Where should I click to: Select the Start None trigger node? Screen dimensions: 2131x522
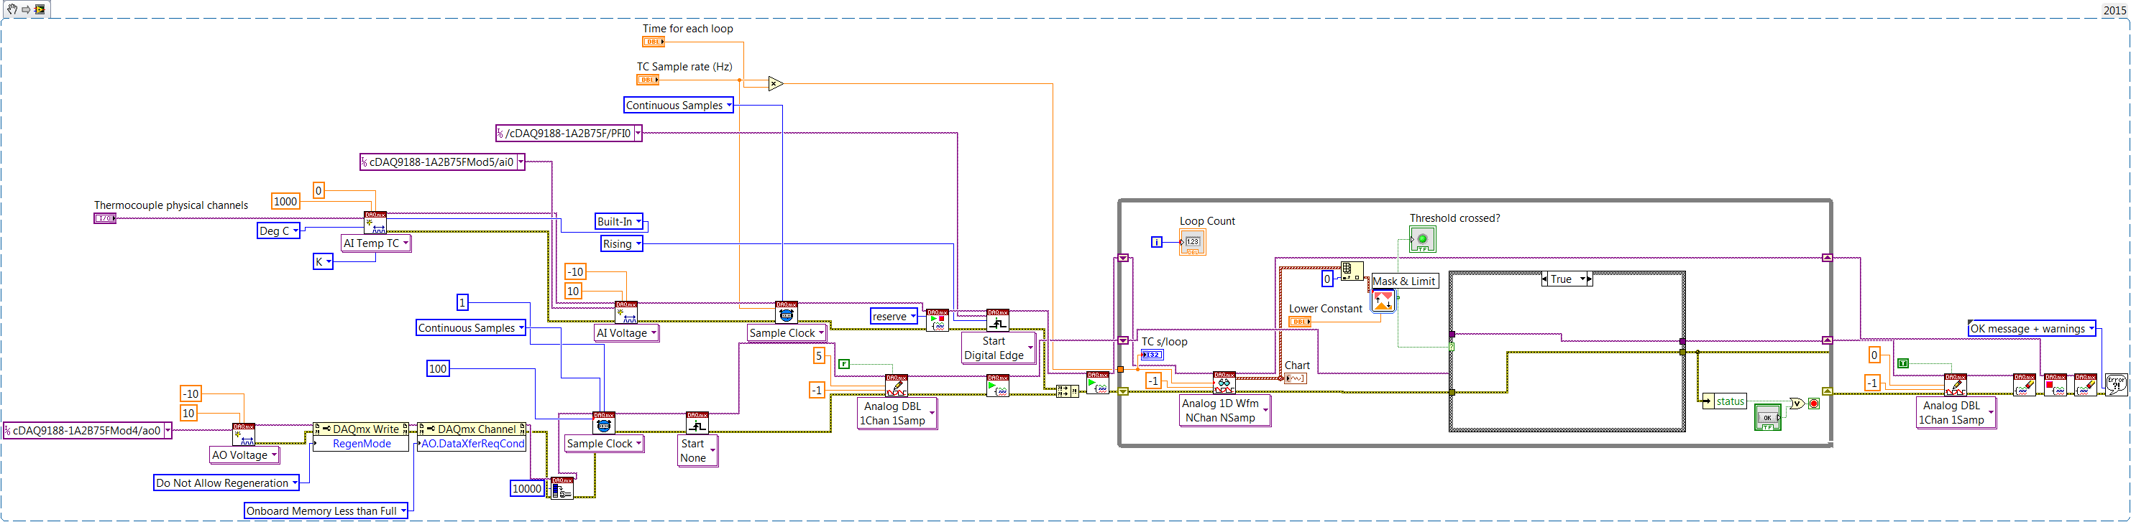(697, 423)
